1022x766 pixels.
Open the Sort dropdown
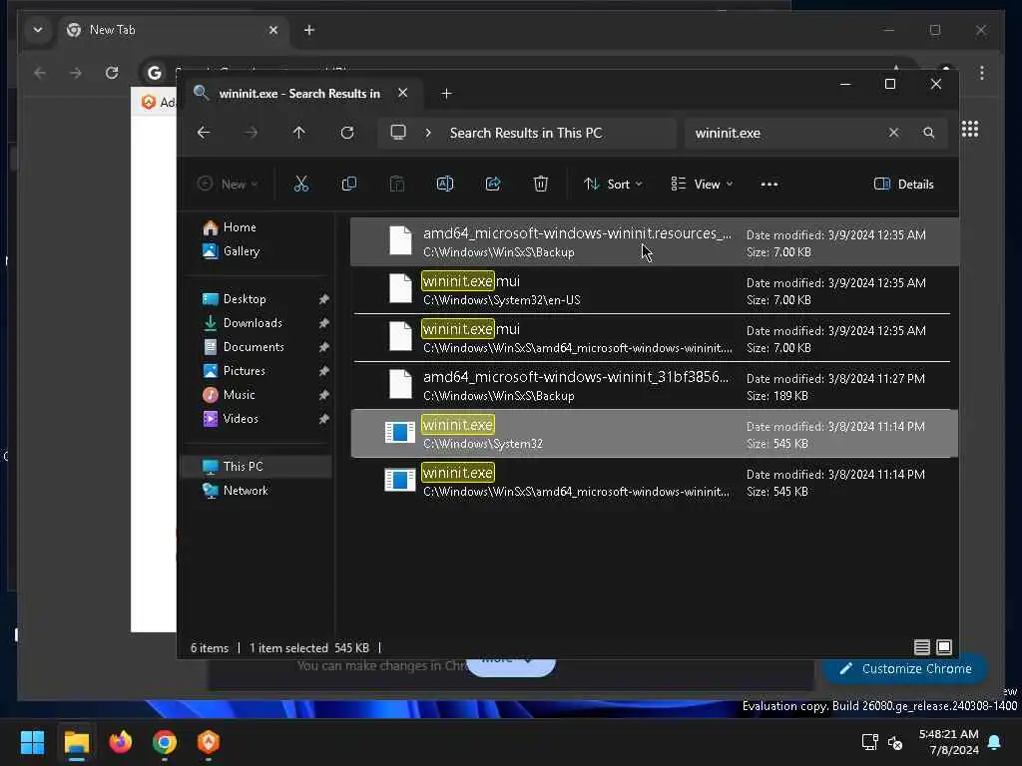click(x=613, y=185)
